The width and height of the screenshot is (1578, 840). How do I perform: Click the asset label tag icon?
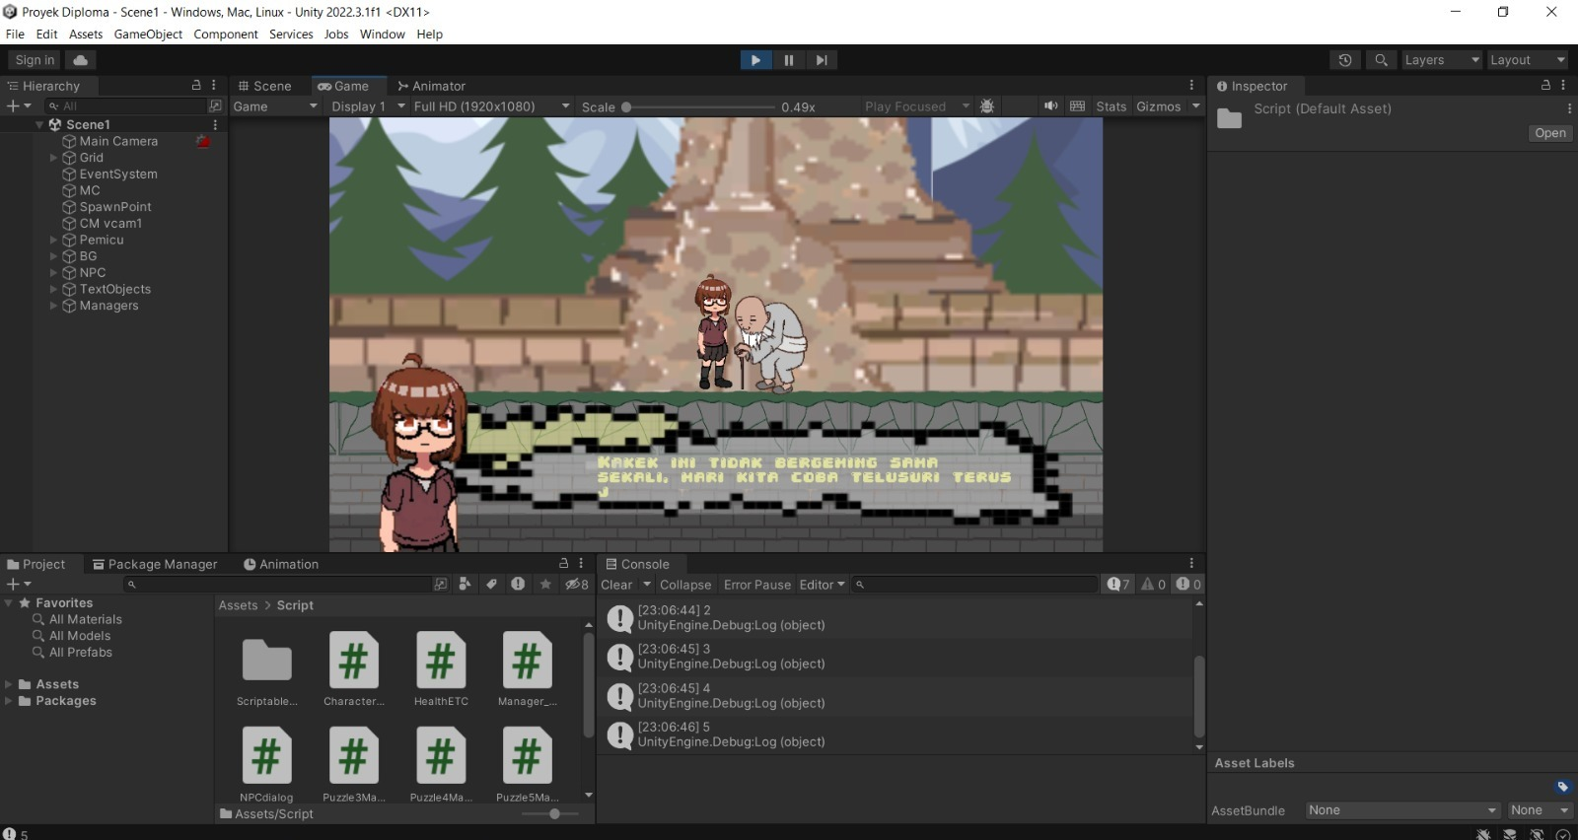(1562, 787)
